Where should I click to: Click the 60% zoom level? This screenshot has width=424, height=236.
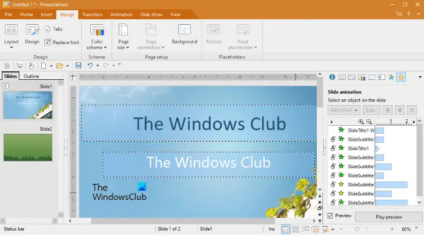tap(406, 229)
